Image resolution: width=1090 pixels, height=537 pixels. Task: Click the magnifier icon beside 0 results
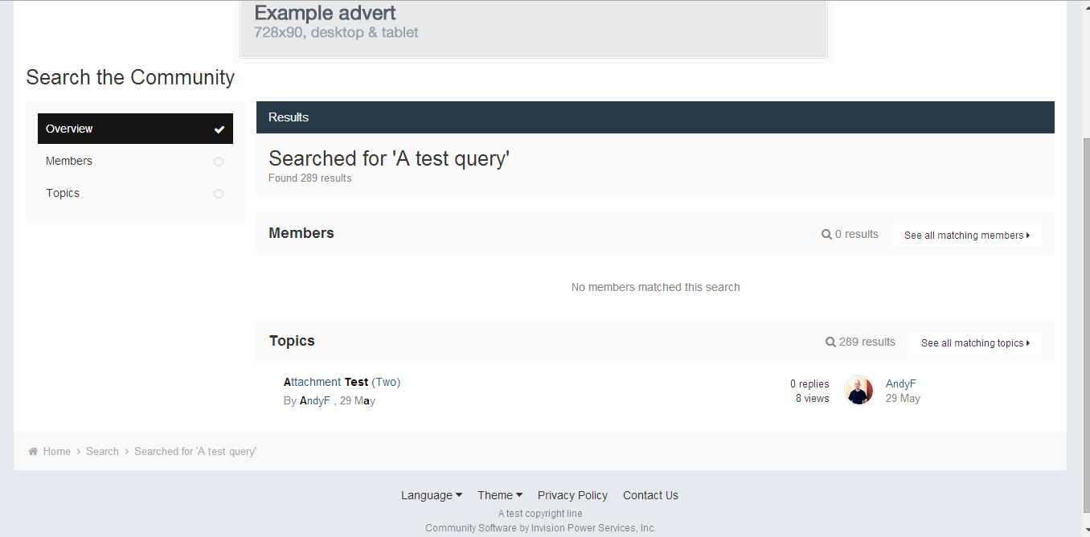click(826, 235)
